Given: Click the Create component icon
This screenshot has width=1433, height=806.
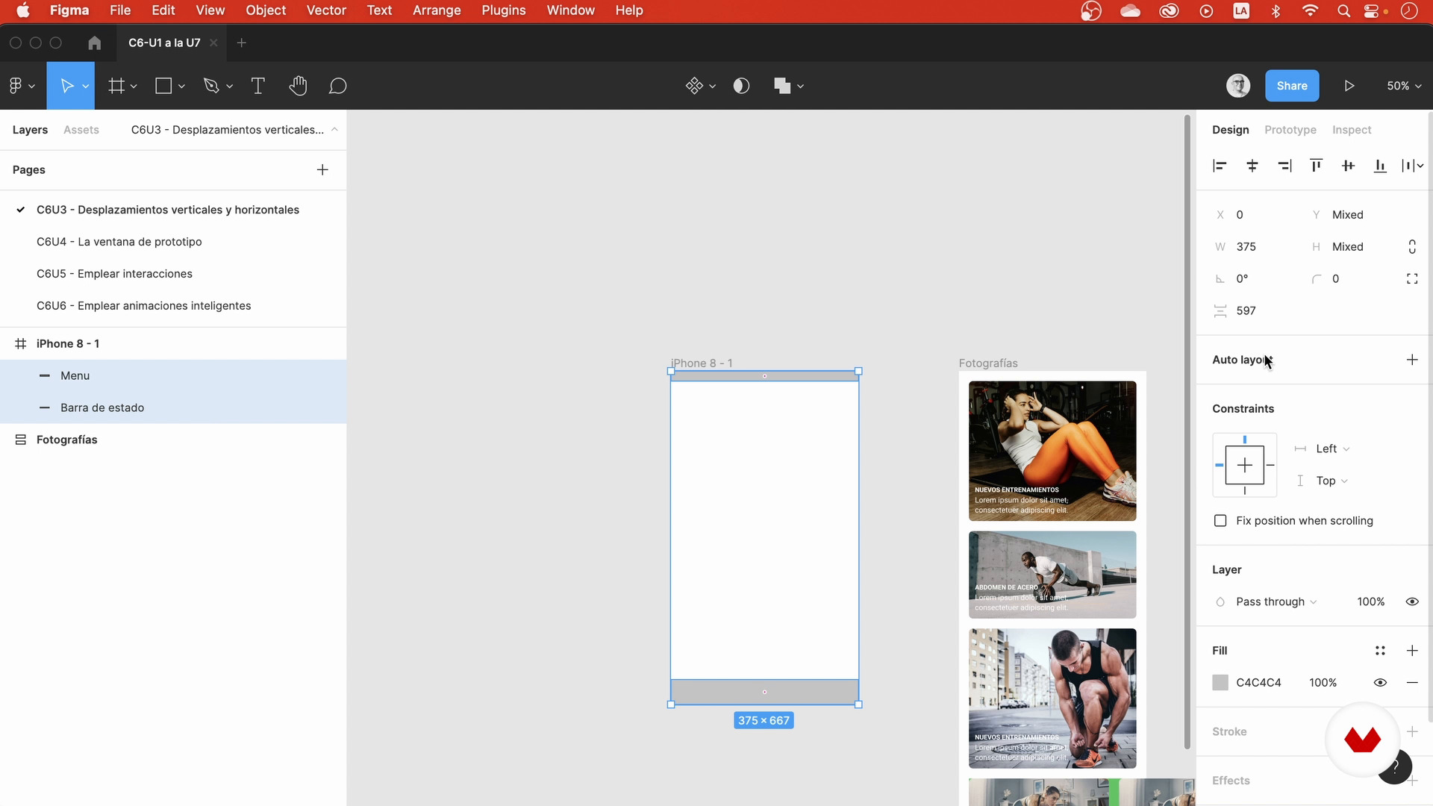Looking at the screenshot, I should coord(694,86).
